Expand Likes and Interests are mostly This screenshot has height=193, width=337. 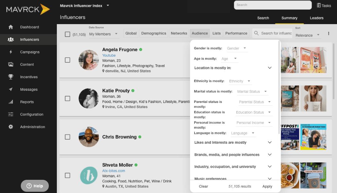click(x=233, y=142)
